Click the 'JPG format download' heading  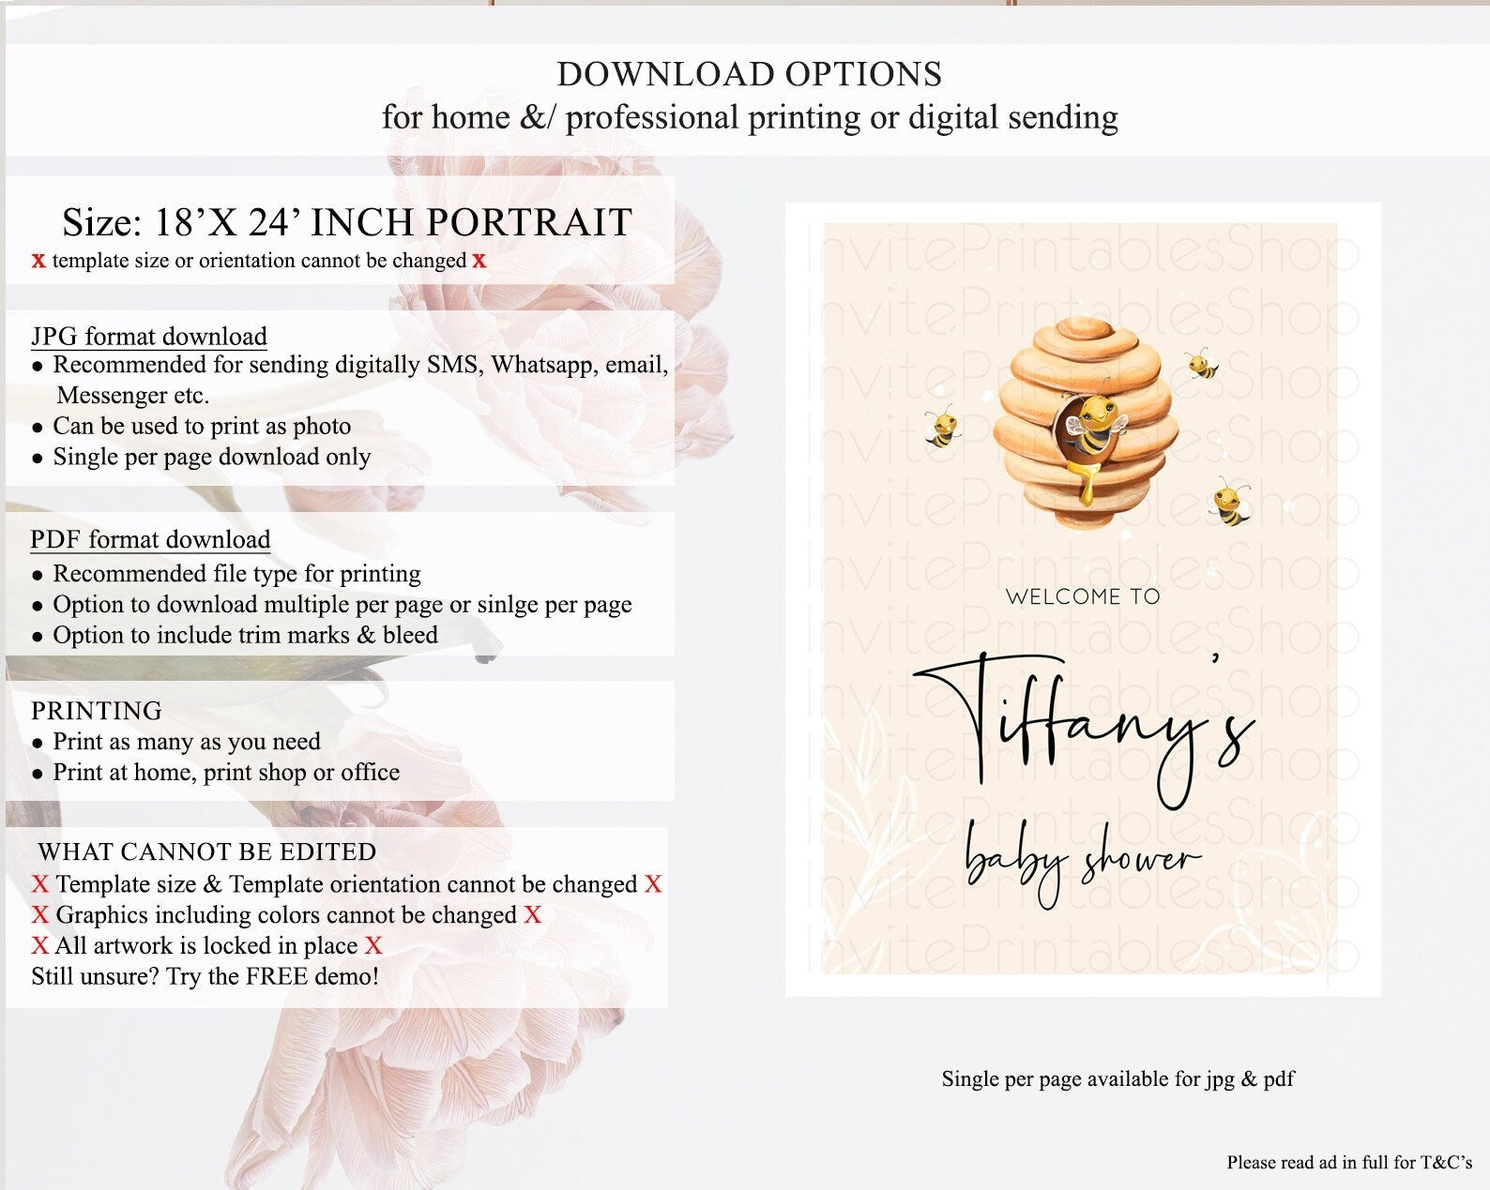click(x=149, y=336)
